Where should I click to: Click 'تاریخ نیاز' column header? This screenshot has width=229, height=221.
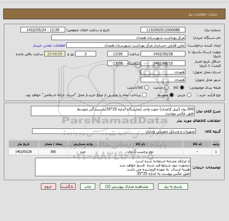[23, 144]
